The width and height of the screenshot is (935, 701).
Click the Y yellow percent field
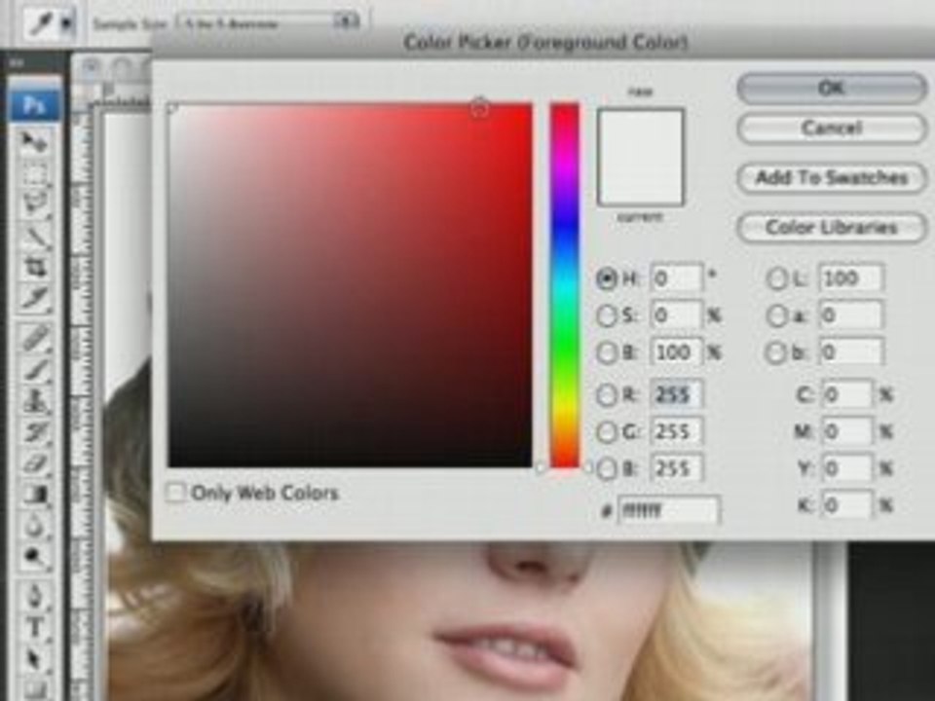click(x=846, y=468)
